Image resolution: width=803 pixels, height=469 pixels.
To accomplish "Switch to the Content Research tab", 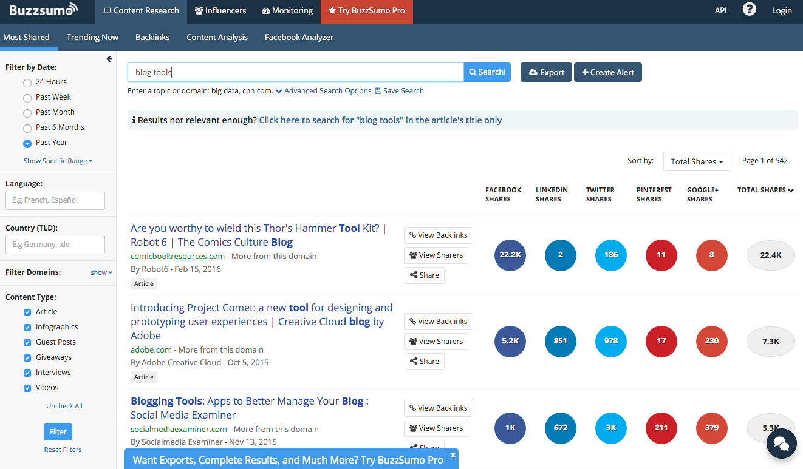I will point(141,11).
